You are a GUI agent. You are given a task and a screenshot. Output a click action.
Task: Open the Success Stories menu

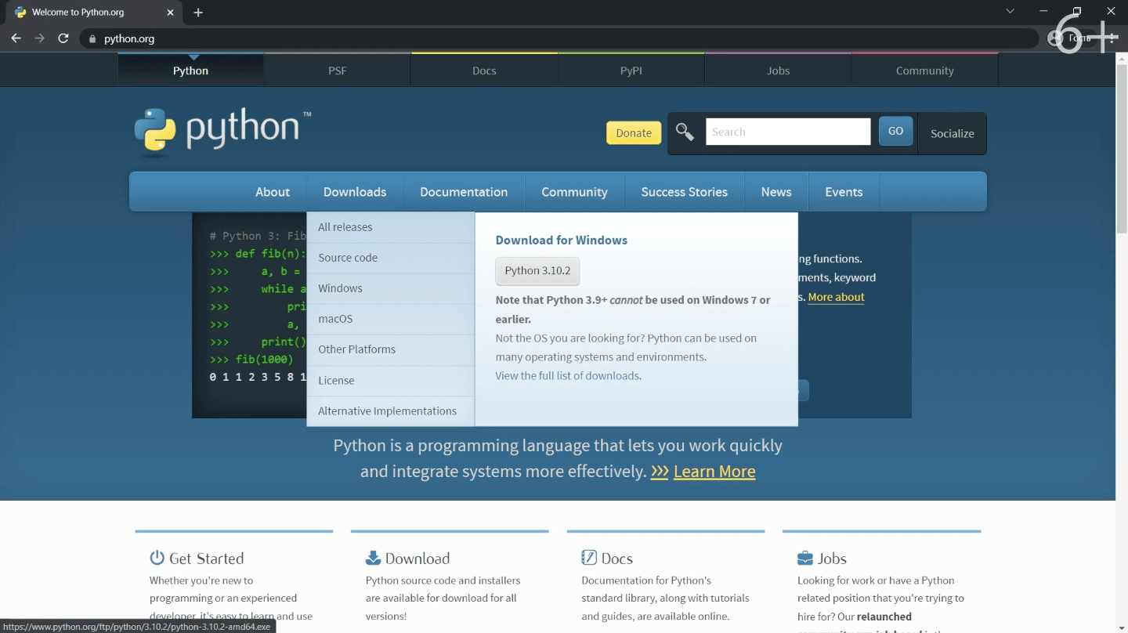685,192
